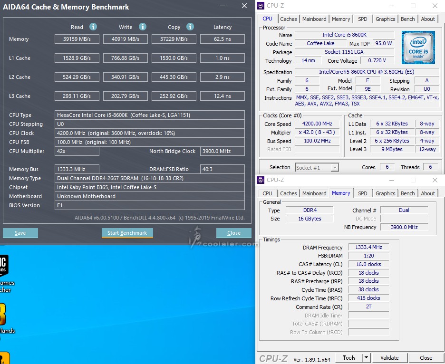Show About tab in CPU-Z processor window
This screenshot has width=445, height=364.
(x=428, y=19)
